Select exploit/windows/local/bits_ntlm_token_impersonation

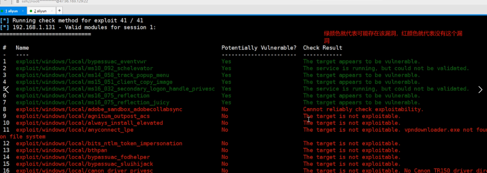coord(99,143)
